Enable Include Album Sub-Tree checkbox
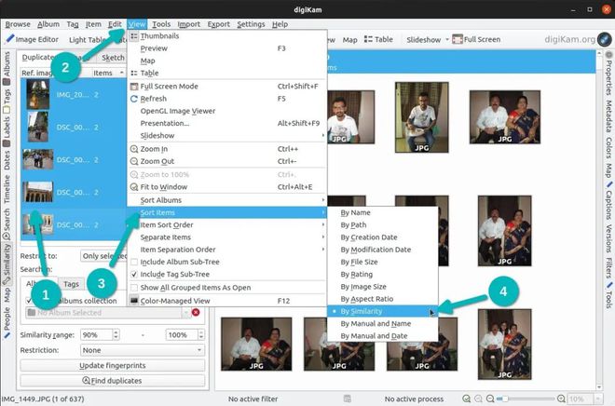Image resolution: width=615 pixels, height=406 pixels. (x=134, y=262)
